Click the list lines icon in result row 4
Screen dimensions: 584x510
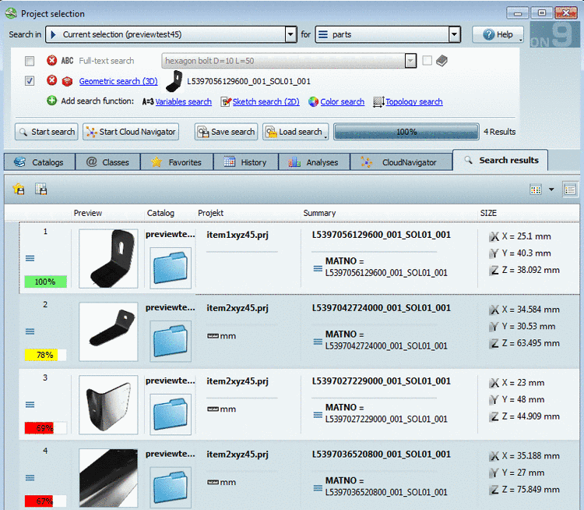[x=30, y=477]
